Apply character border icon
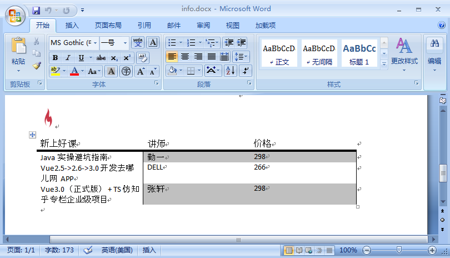The height and width of the screenshot is (258, 450). pos(153,42)
